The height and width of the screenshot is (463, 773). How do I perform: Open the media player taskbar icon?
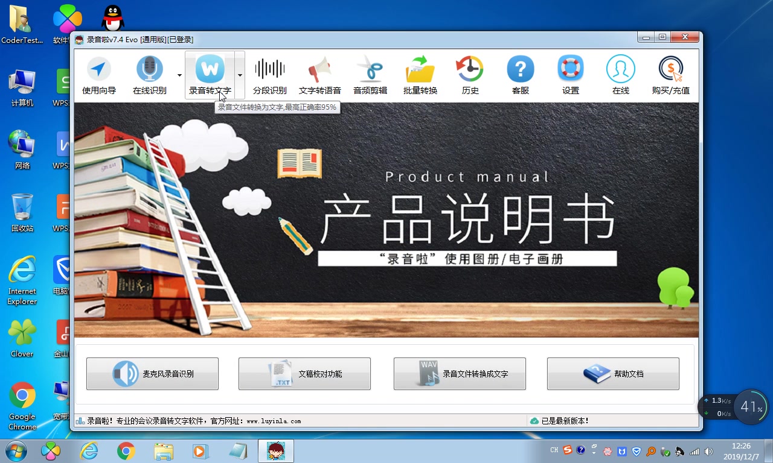pos(200,450)
